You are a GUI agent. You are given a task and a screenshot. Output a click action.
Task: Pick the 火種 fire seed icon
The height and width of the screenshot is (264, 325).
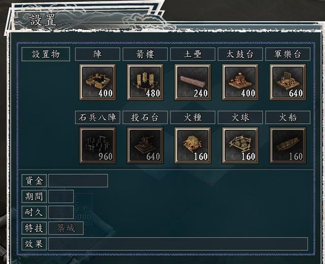(x=192, y=145)
